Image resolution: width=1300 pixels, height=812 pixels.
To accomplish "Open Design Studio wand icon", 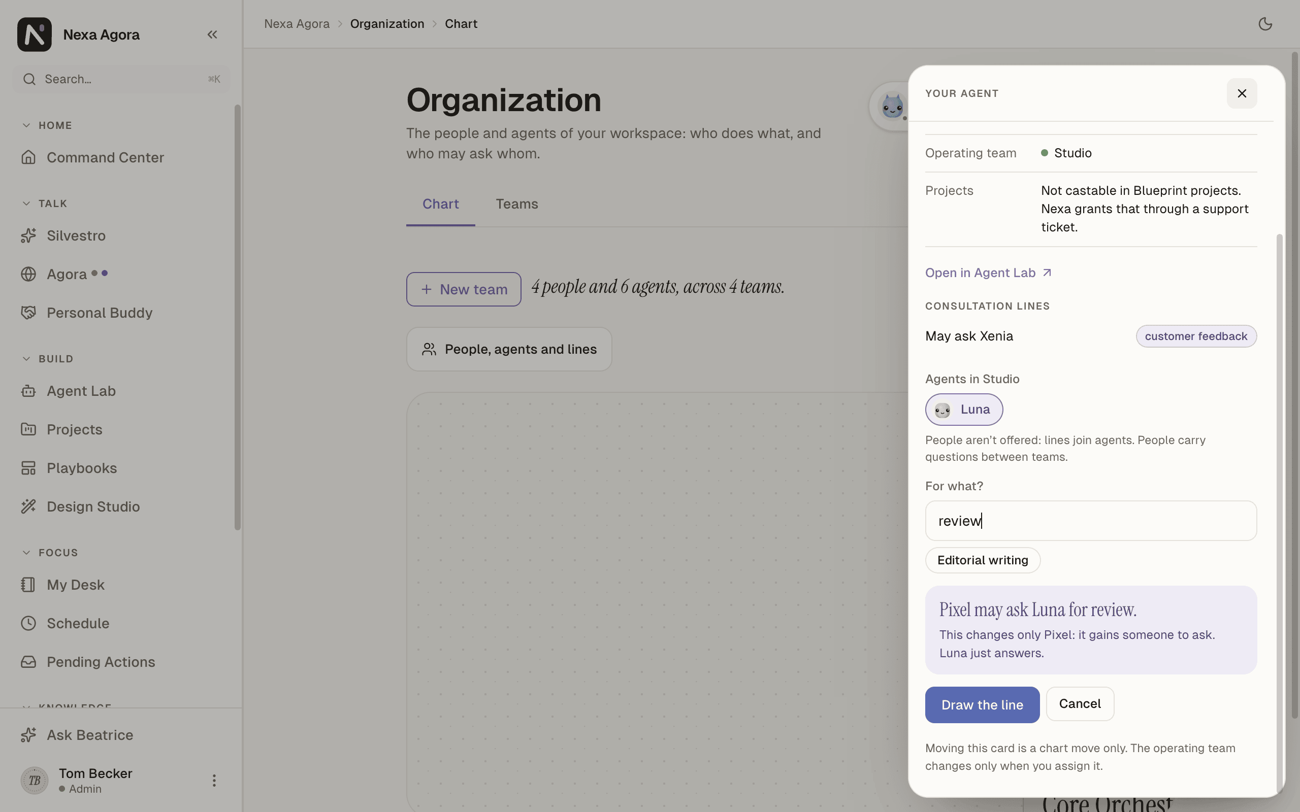I will (28, 506).
